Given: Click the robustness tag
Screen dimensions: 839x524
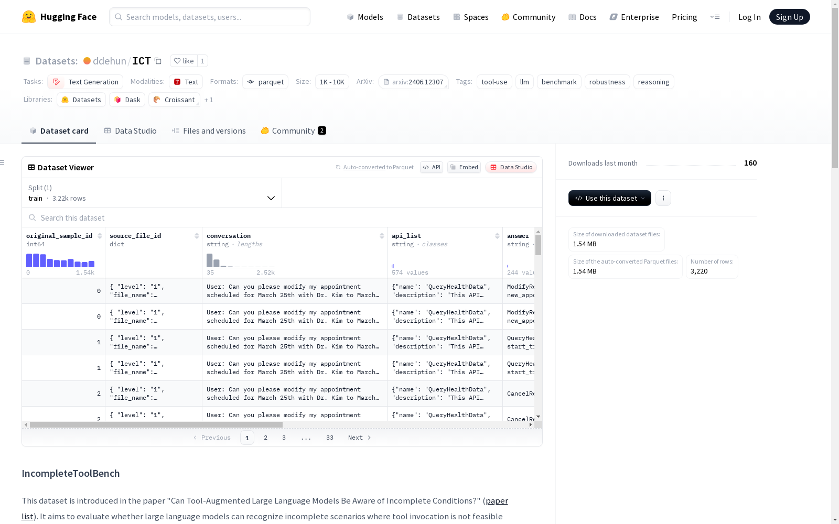Looking at the screenshot, I should 607,82.
